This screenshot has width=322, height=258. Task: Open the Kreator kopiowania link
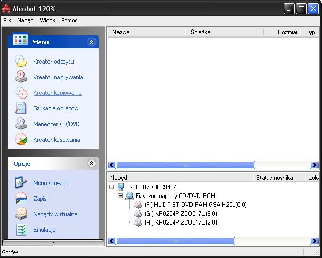pyautogui.click(x=58, y=93)
